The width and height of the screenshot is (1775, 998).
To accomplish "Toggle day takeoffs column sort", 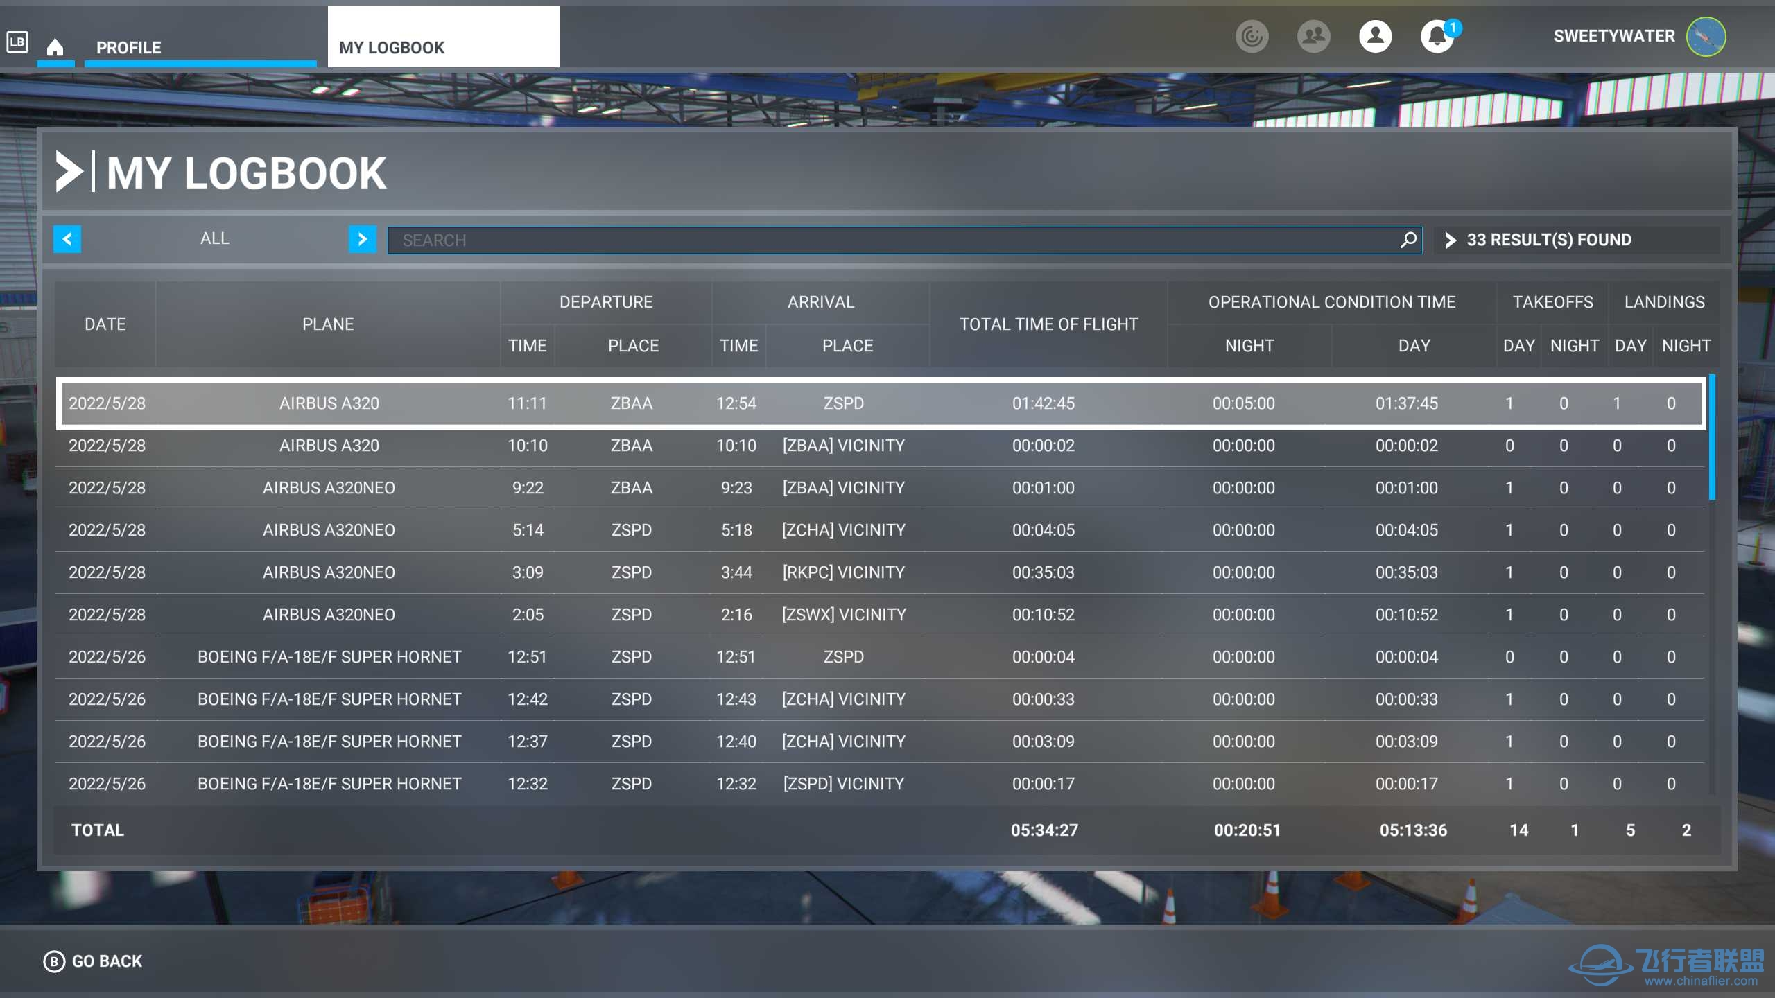I will tap(1515, 345).
